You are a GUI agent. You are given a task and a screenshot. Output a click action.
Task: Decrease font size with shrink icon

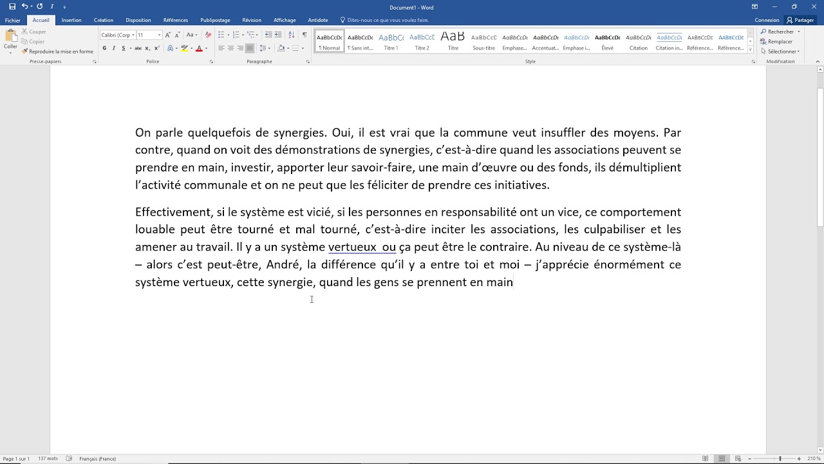click(x=177, y=35)
